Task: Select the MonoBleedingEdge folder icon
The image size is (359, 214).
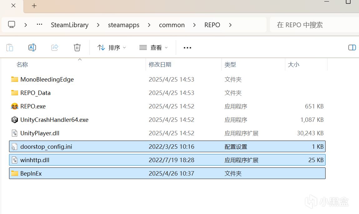Action: (15, 79)
